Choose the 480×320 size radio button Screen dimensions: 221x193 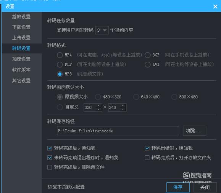click(98, 97)
